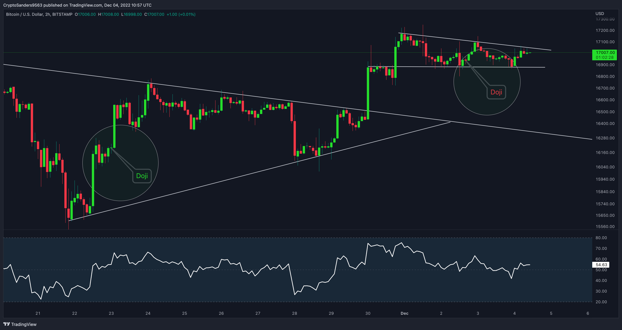Viewport: 622px width, 330px height.
Task: Click date 21 on the time axis
Action: pyautogui.click(x=38, y=313)
